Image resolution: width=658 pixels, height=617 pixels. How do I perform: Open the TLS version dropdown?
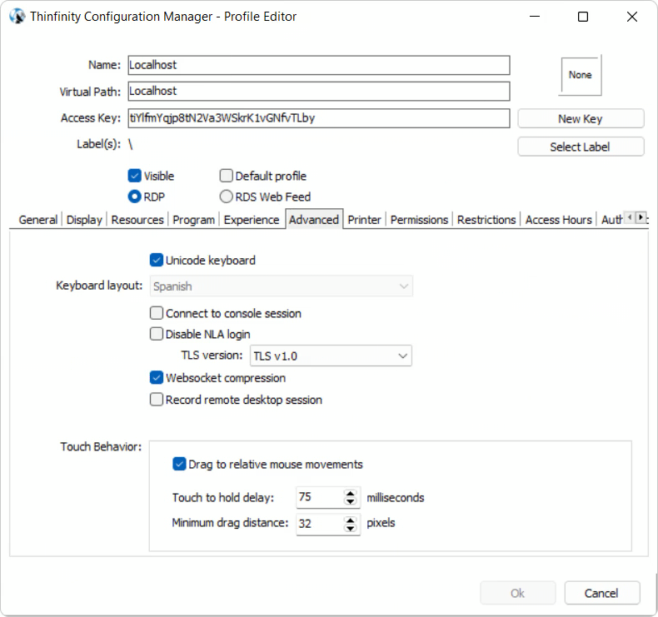coord(331,356)
